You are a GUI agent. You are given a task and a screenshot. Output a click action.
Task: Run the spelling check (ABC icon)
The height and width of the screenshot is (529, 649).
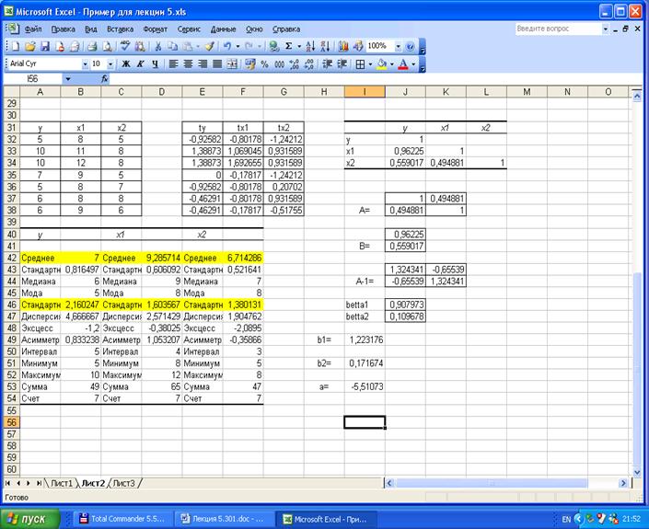125,46
